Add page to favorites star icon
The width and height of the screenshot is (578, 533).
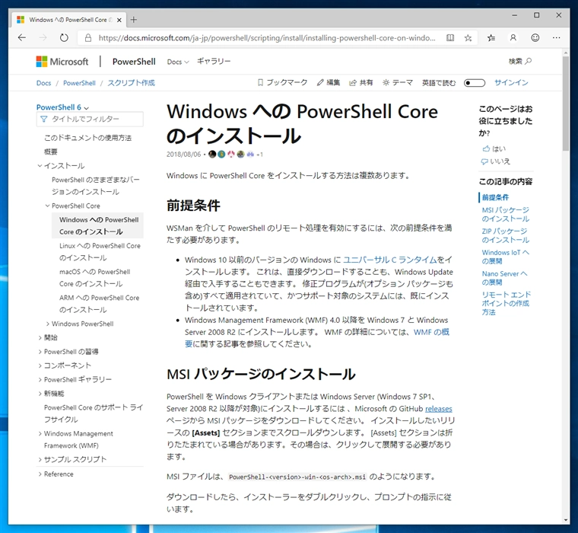[468, 37]
